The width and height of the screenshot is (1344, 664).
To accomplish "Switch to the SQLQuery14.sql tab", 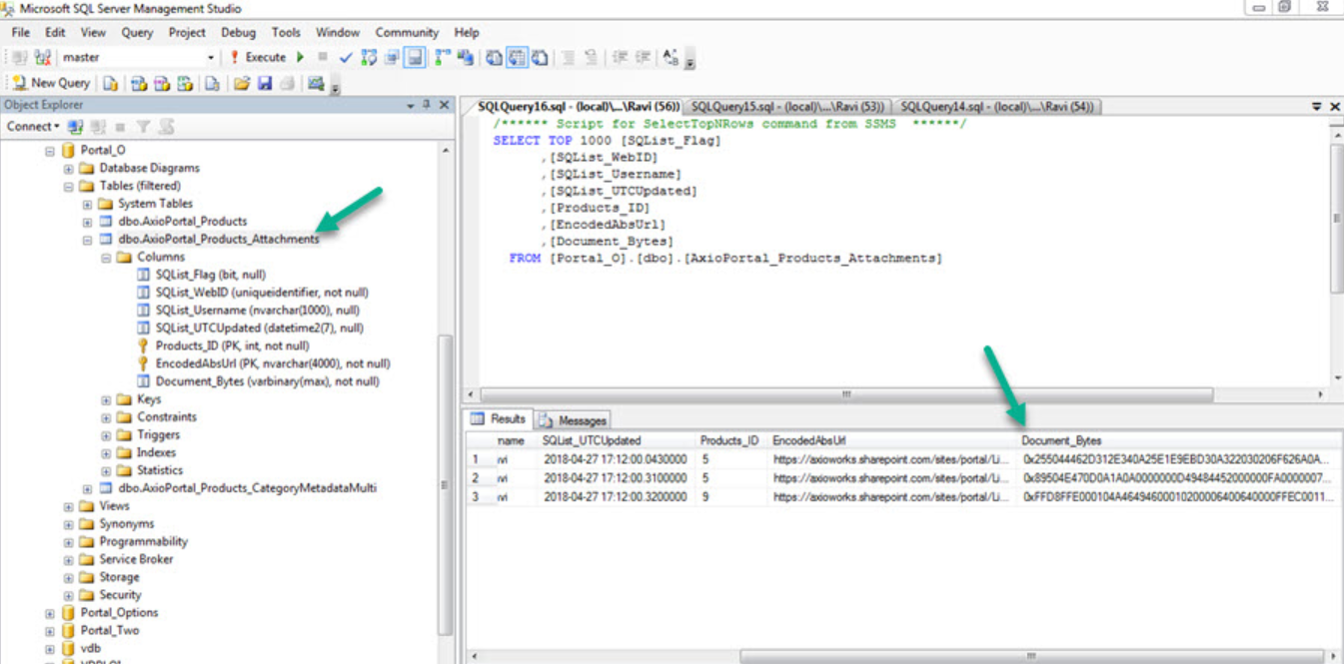I will [996, 106].
